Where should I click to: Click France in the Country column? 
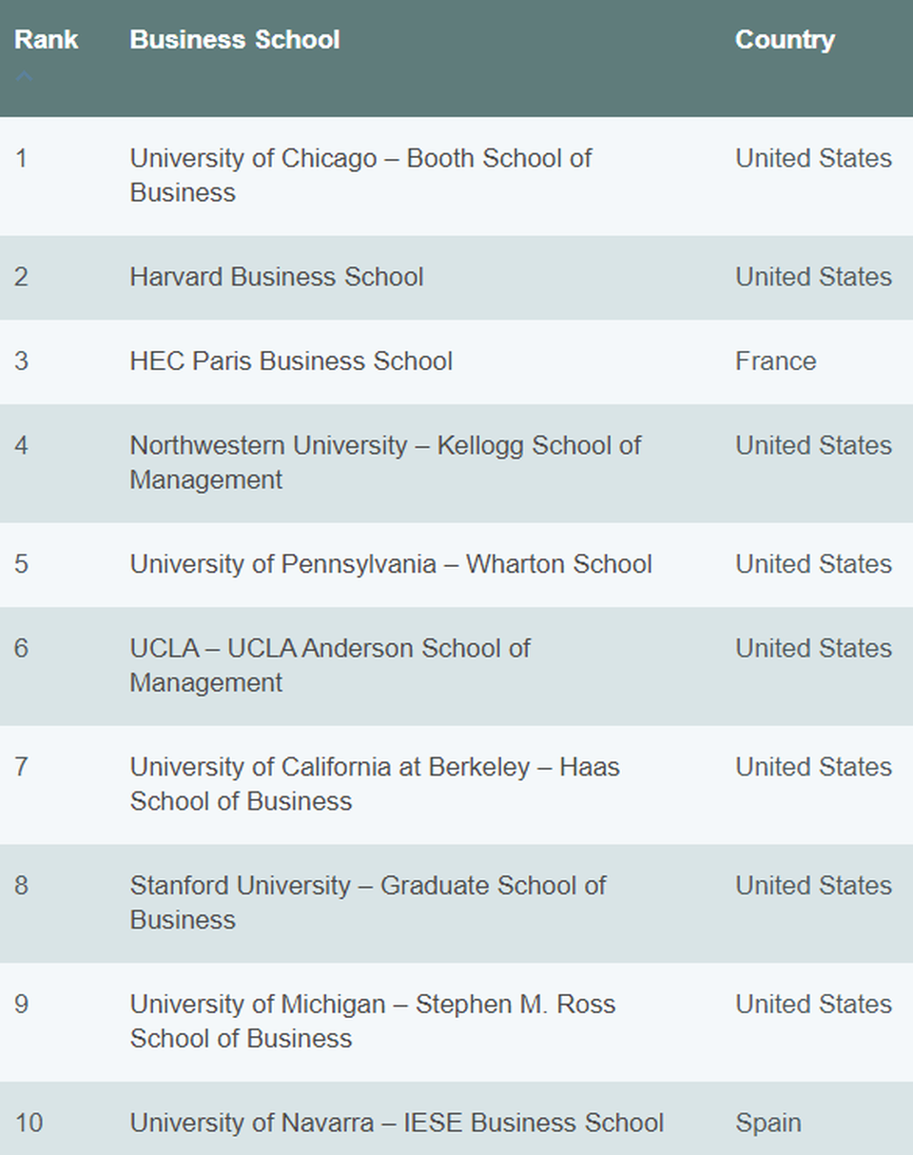click(775, 362)
